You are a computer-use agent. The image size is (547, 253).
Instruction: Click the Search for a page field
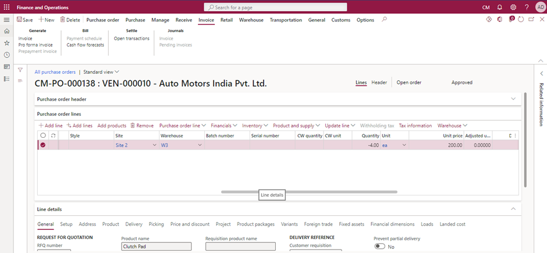click(x=276, y=8)
